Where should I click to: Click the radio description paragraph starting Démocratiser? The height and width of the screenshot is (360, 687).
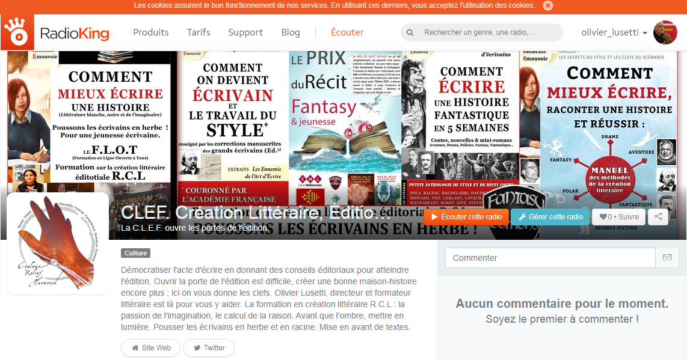coord(269,298)
